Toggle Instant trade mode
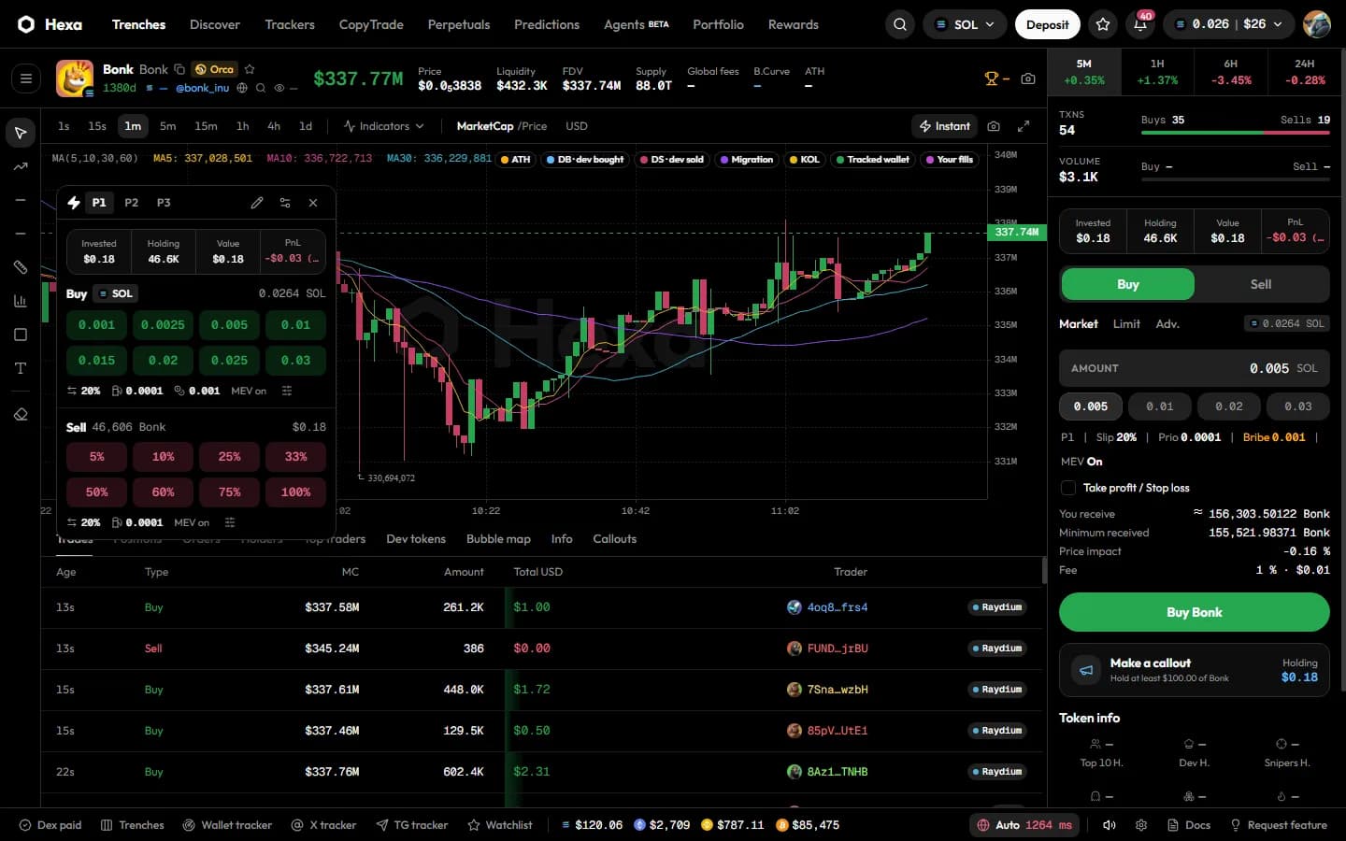This screenshot has height=841, width=1346. (945, 126)
